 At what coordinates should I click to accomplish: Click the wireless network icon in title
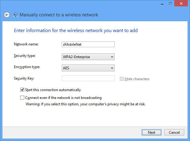(16, 15)
